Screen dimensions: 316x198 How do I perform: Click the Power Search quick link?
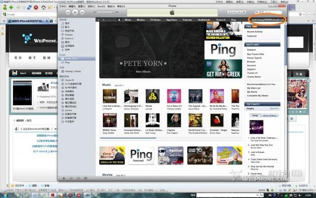(x=254, y=58)
